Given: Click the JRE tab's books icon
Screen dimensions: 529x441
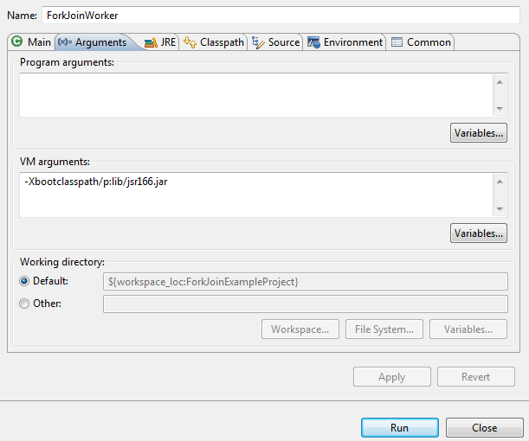Looking at the screenshot, I should [x=151, y=42].
